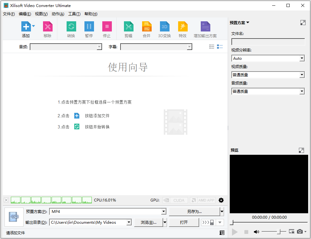Close the CPU usage graph panel
This screenshot has width=311, height=239.
6,200
